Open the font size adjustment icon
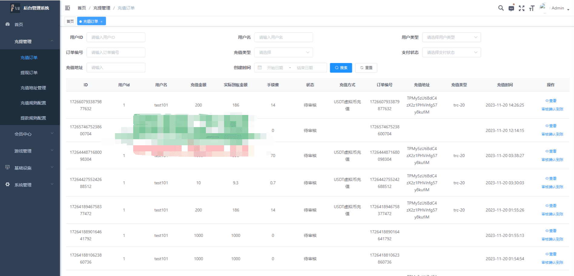574x276 pixels. point(532,8)
